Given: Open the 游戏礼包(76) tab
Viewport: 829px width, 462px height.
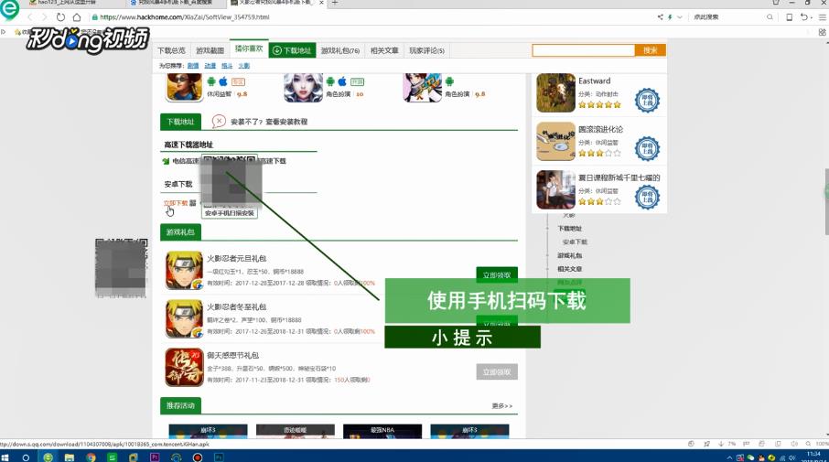Looking at the screenshot, I should coord(340,50).
